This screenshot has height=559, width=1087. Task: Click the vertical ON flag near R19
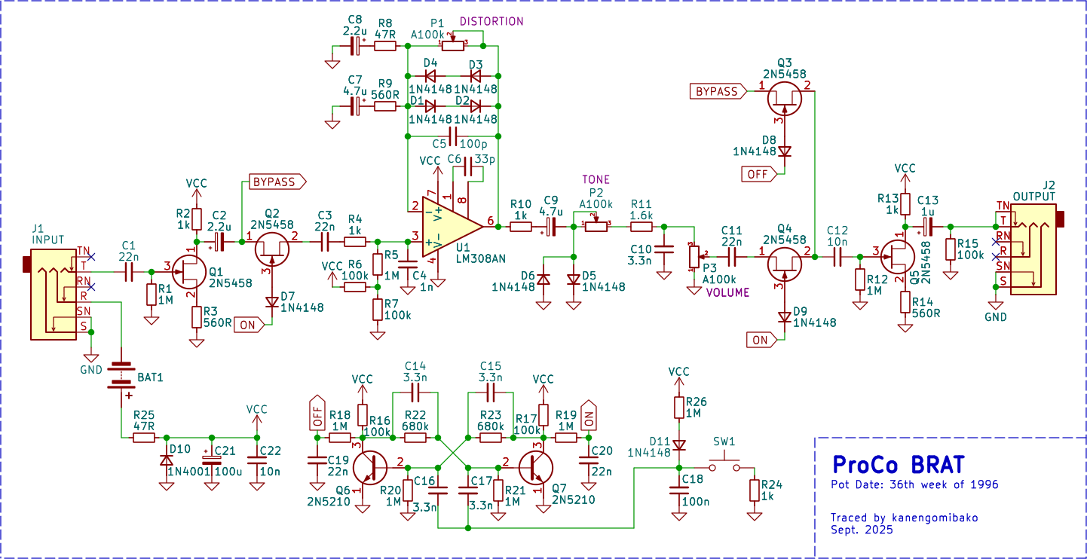589,414
